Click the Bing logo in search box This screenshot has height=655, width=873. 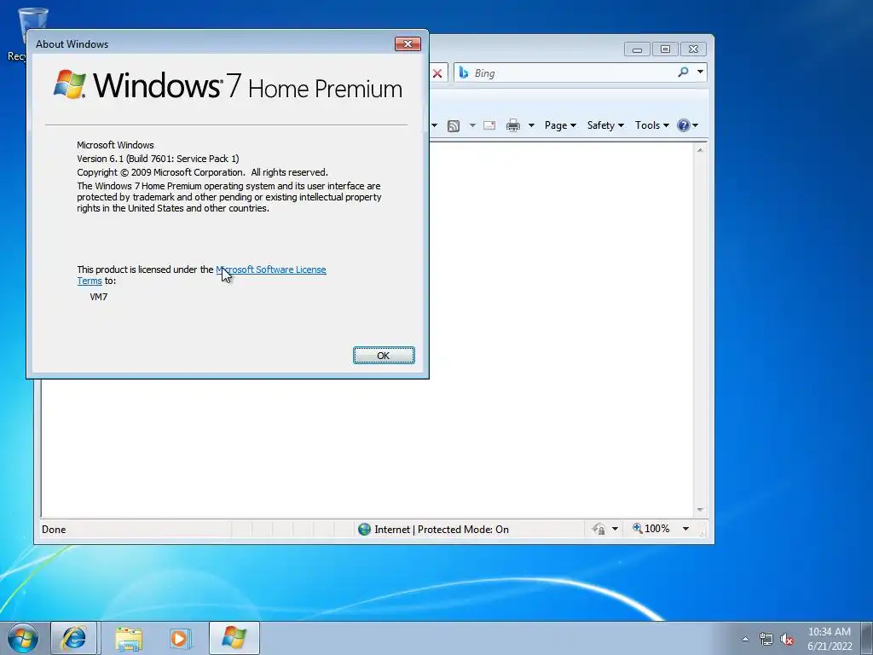[463, 72]
